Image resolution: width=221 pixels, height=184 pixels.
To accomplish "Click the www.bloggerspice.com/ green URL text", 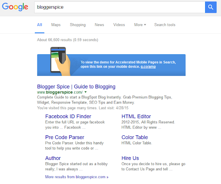I will click(x=60, y=92).
